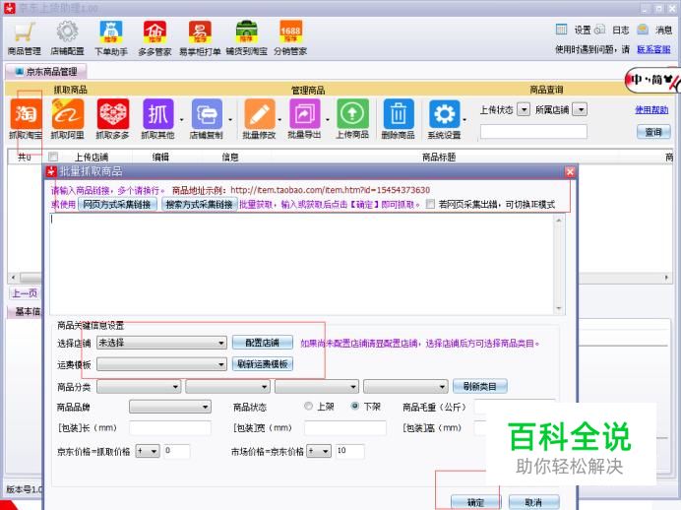681x510 pixels.
Task: Open second 商品分类 dropdown
Action: pyautogui.click(x=227, y=386)
